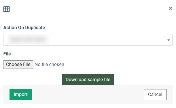Click the "Action On Duplicate" label
176x108 pixels.
pos(24,27)
